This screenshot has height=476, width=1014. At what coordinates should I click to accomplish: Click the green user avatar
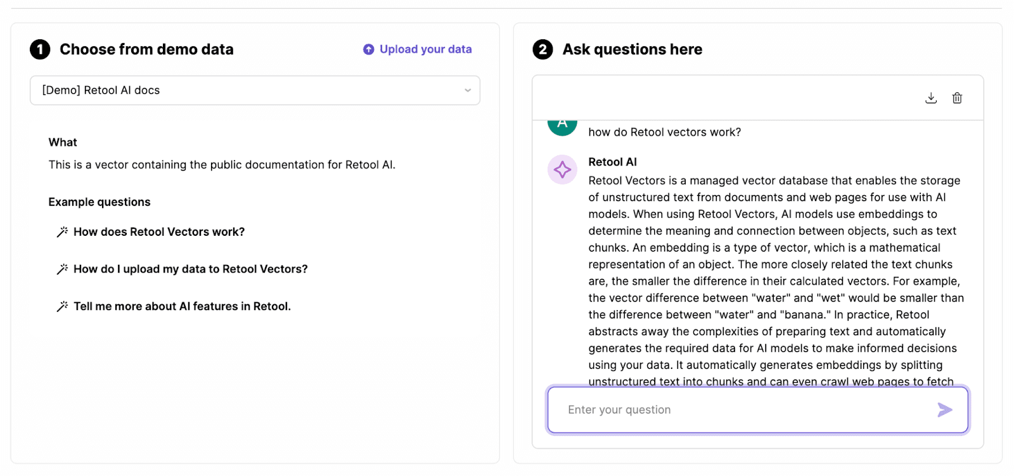coord(562,125)
